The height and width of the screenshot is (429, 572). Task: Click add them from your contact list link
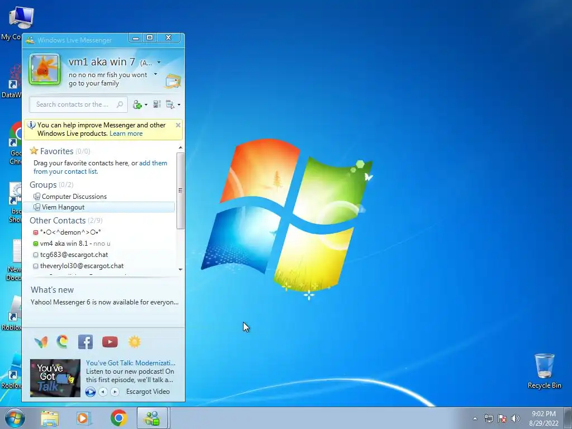[101, 167]
